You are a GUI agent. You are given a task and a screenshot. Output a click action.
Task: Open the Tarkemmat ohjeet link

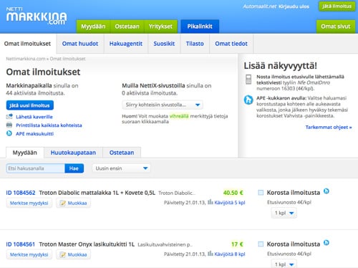pyautogui.click(x=329, y=127)
